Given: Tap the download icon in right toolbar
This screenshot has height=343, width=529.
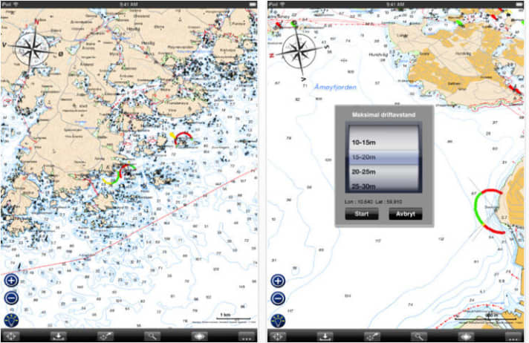Looking at the screenshot, I should (325, 336).
